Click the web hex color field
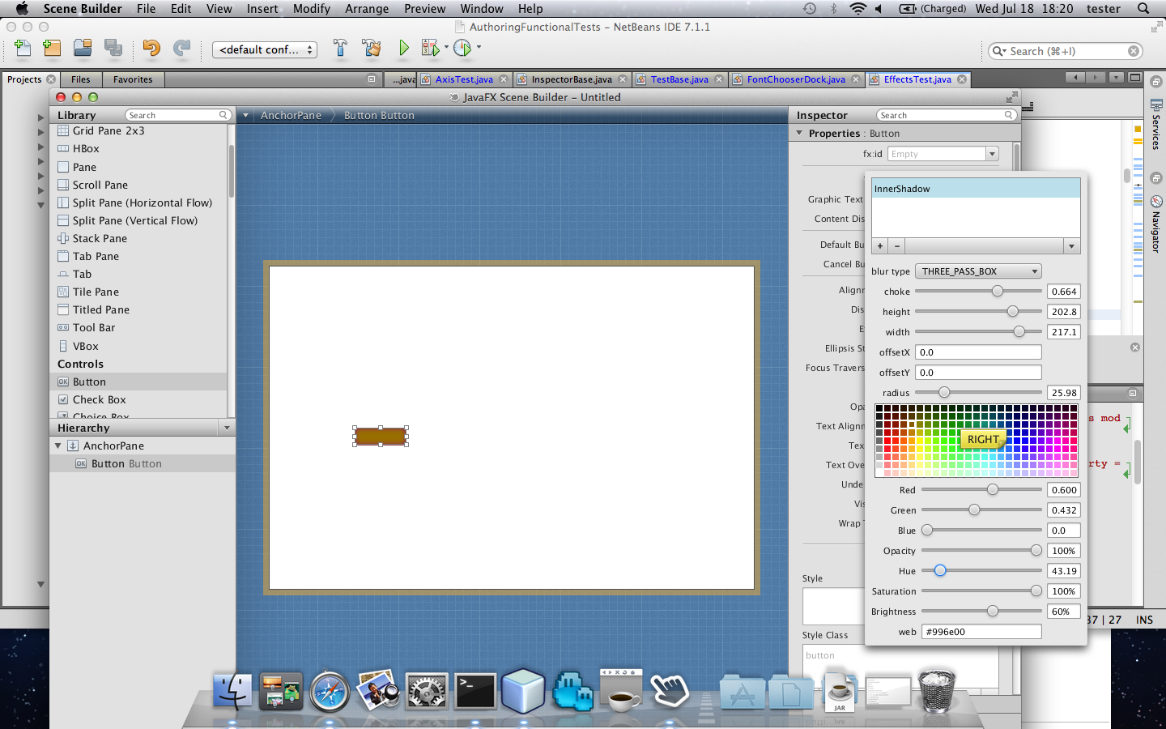The height and width of the screenshot is (729, 1166). coord(981,632)
